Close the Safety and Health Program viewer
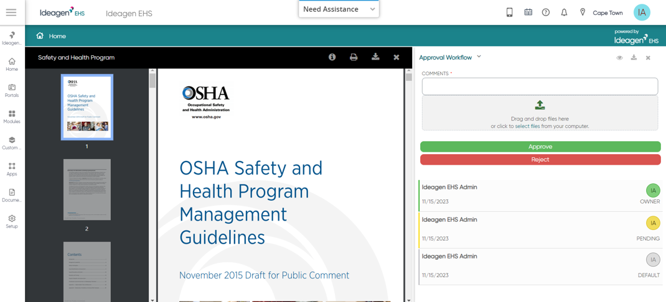Viewport: 666px width, 302px height. click(396, 57)
